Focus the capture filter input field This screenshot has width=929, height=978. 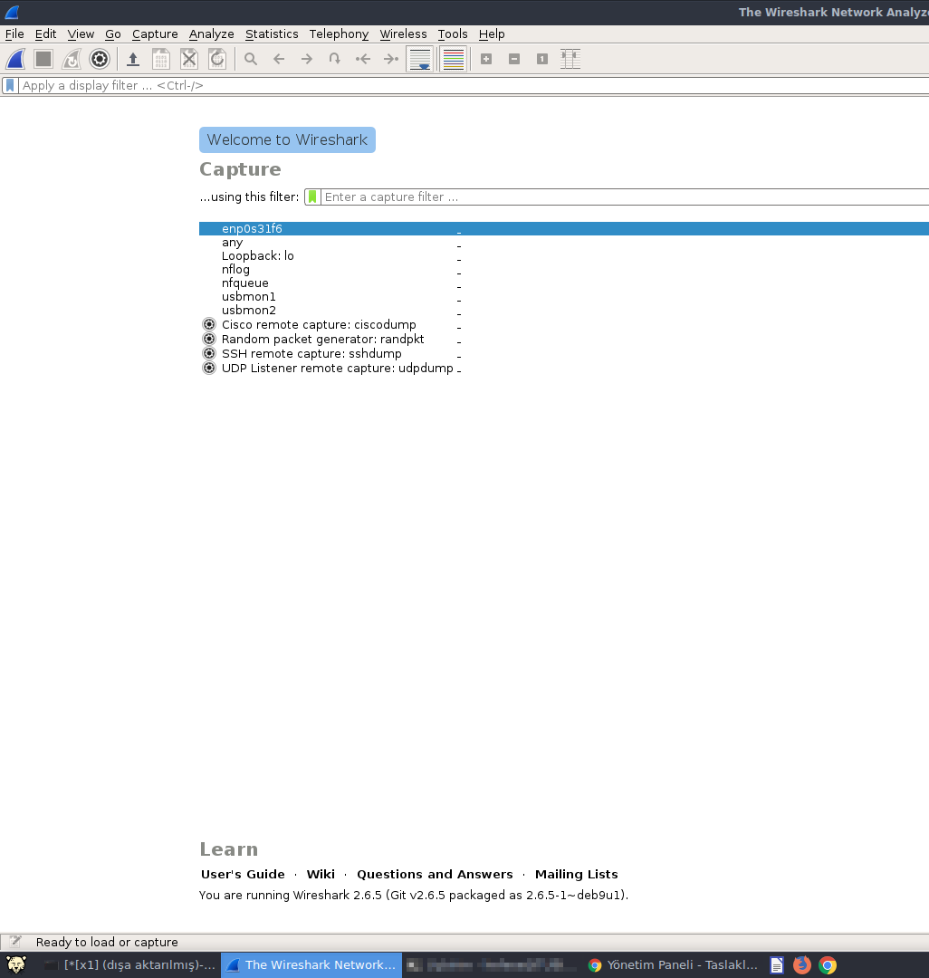(x=625, y=197)
